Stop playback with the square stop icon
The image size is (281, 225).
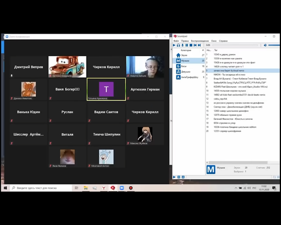coord(191,45)
